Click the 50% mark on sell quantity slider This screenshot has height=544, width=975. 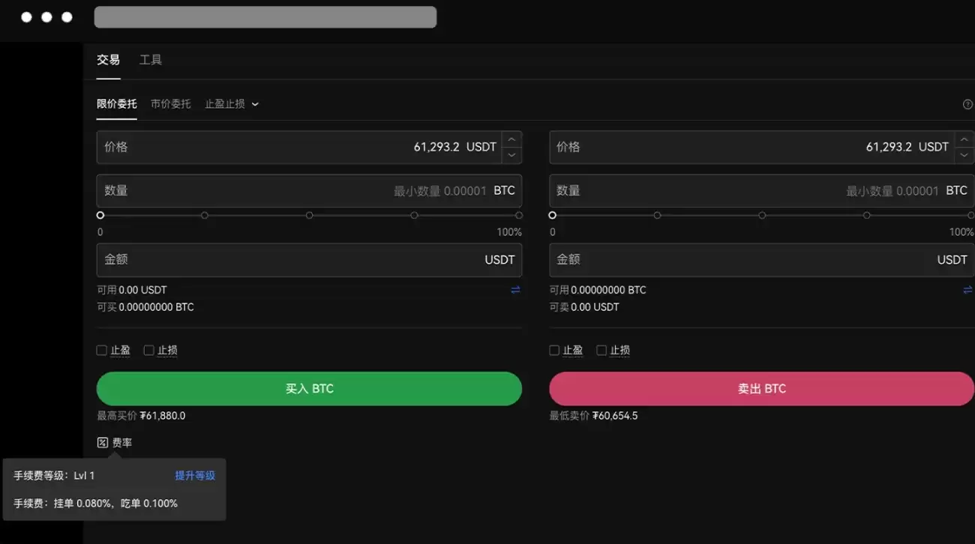point(762,215)
